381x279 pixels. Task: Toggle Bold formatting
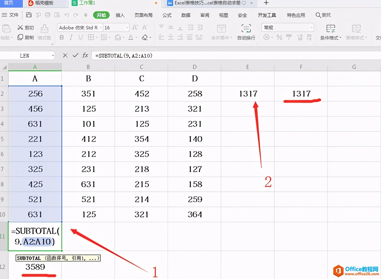point(62,37)
